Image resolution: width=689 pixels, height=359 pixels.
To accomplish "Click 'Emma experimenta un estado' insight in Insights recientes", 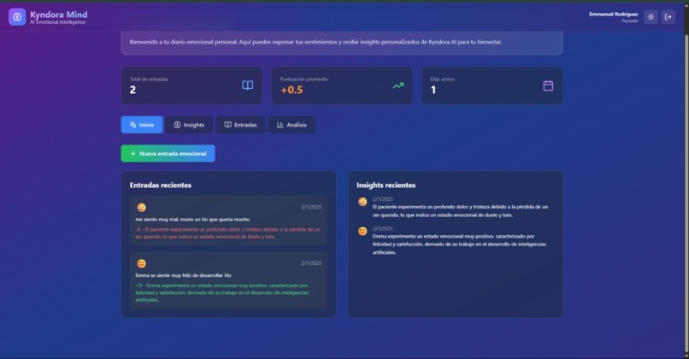I will 459,244.
